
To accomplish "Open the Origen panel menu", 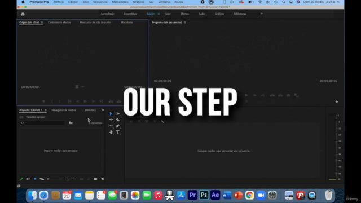I will (x=42, y=23).
